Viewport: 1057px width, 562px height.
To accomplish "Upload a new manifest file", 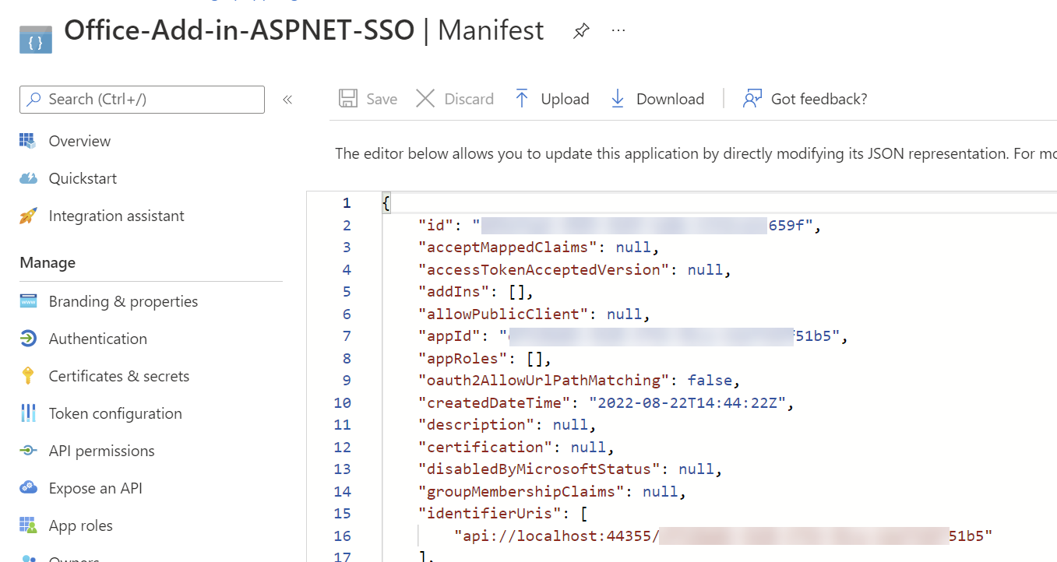I will [551, 99].
